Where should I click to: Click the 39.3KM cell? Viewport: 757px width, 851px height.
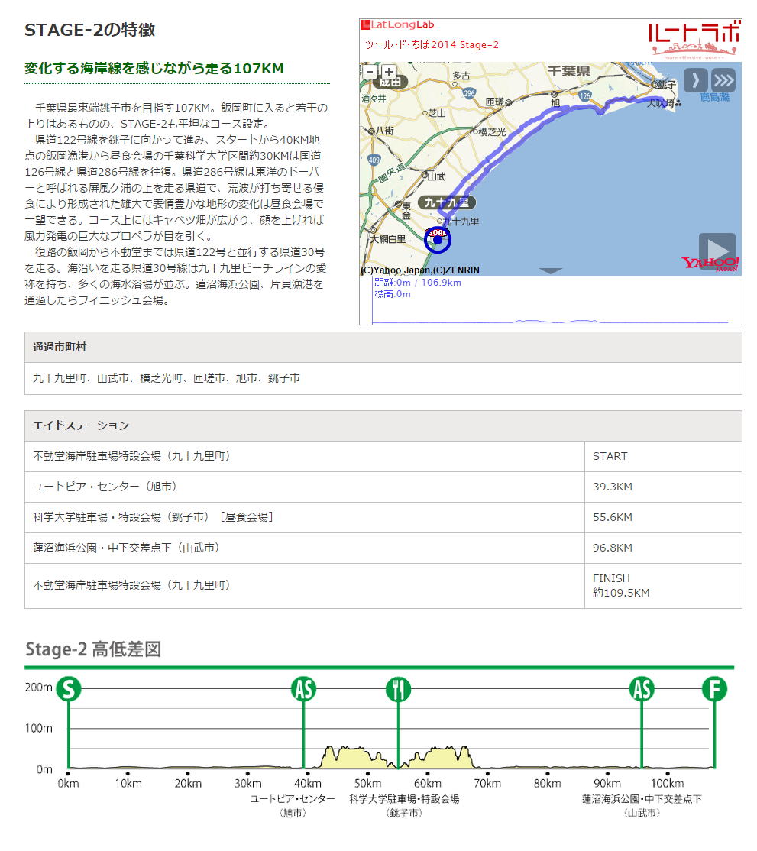tap(663, 487)
